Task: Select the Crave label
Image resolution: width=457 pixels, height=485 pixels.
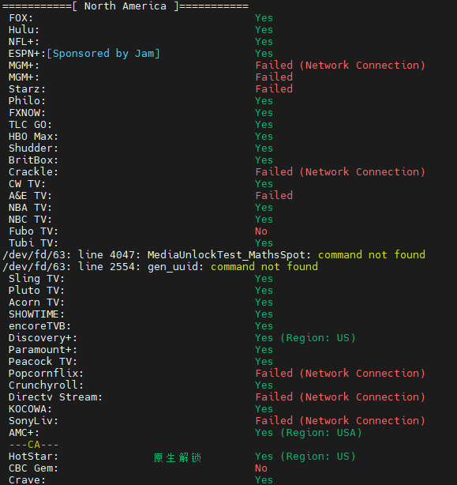Action: click(x=27, y=480)
